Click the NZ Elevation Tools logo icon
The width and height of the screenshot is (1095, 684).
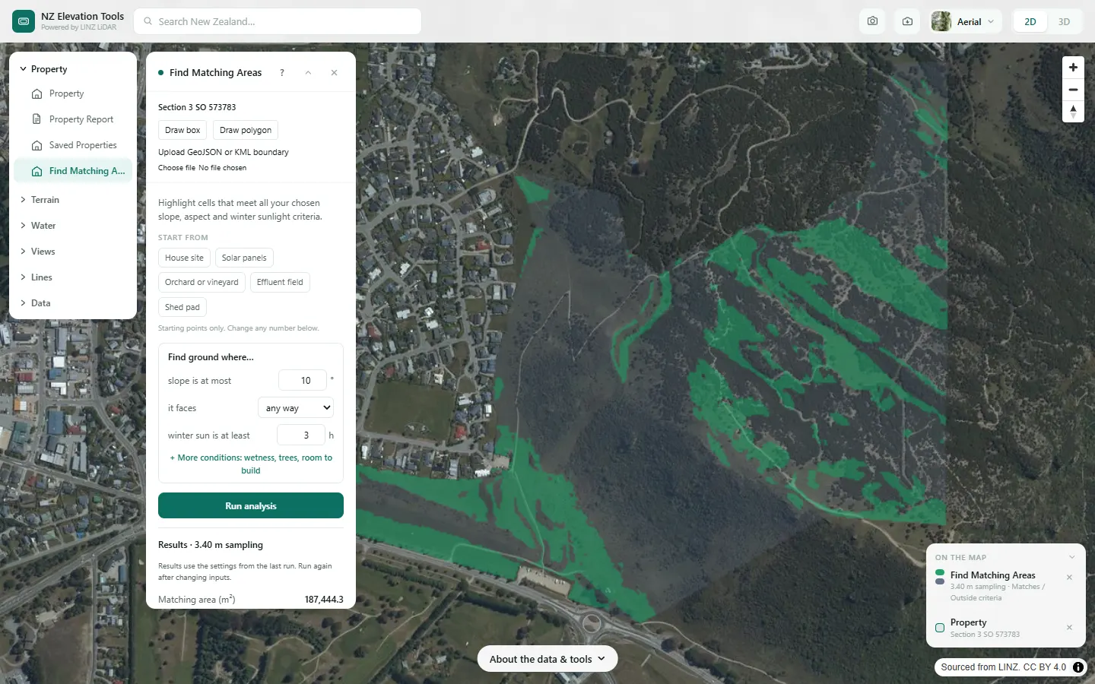coord(24,21)
